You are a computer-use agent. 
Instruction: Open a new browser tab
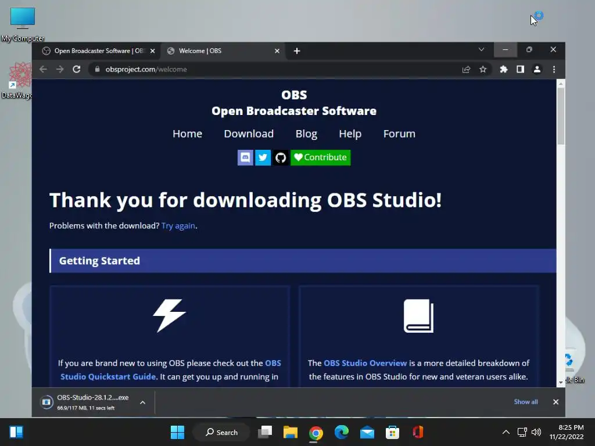[297, 51]
